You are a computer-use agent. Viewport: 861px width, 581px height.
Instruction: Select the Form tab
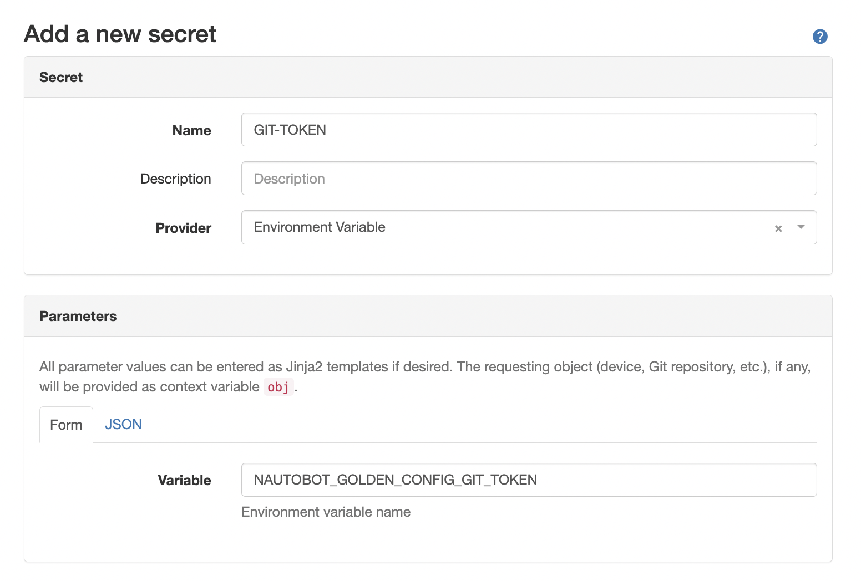(x=66, y=425)
